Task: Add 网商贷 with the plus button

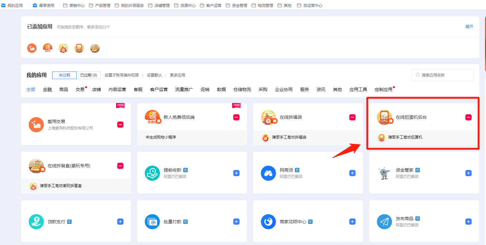Action: tap(352, 173)
